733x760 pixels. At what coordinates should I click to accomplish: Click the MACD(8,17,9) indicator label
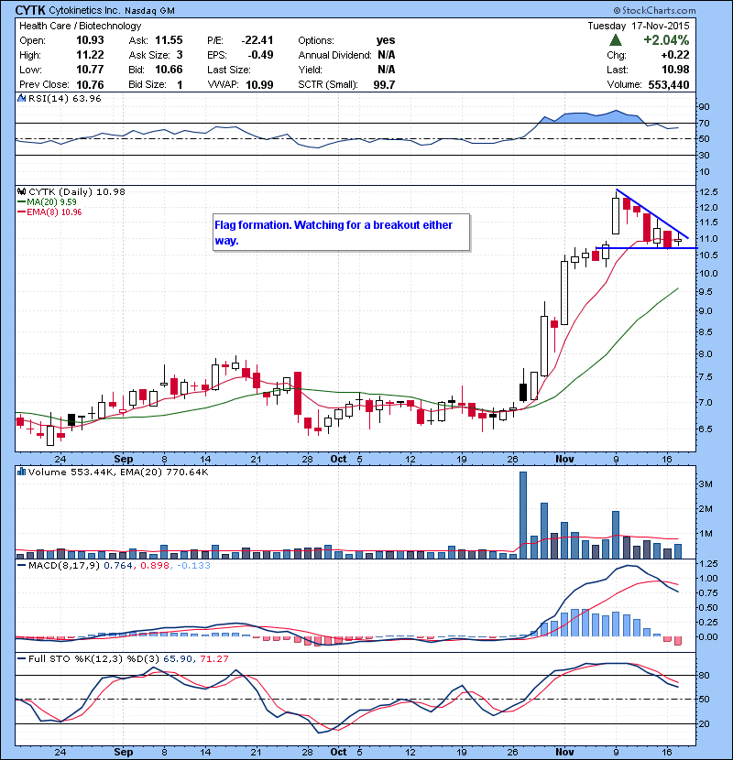coord(64,566)
